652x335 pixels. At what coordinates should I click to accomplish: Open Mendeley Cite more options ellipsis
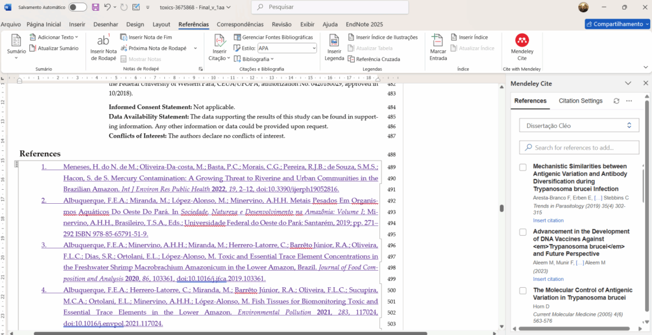point(629,101)
